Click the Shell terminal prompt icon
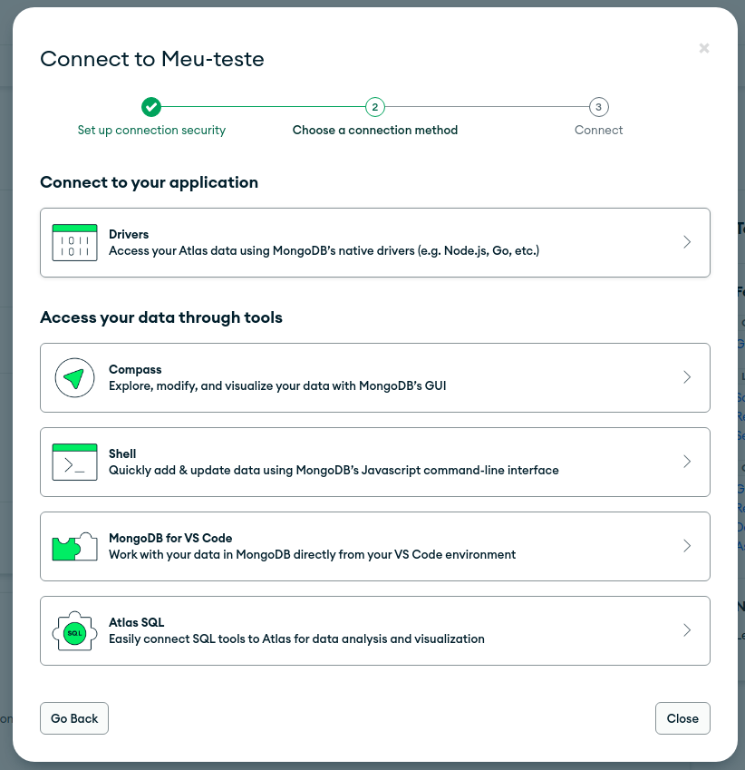The width and height of the screenshot is (745, 770). [x=74, y=463]
